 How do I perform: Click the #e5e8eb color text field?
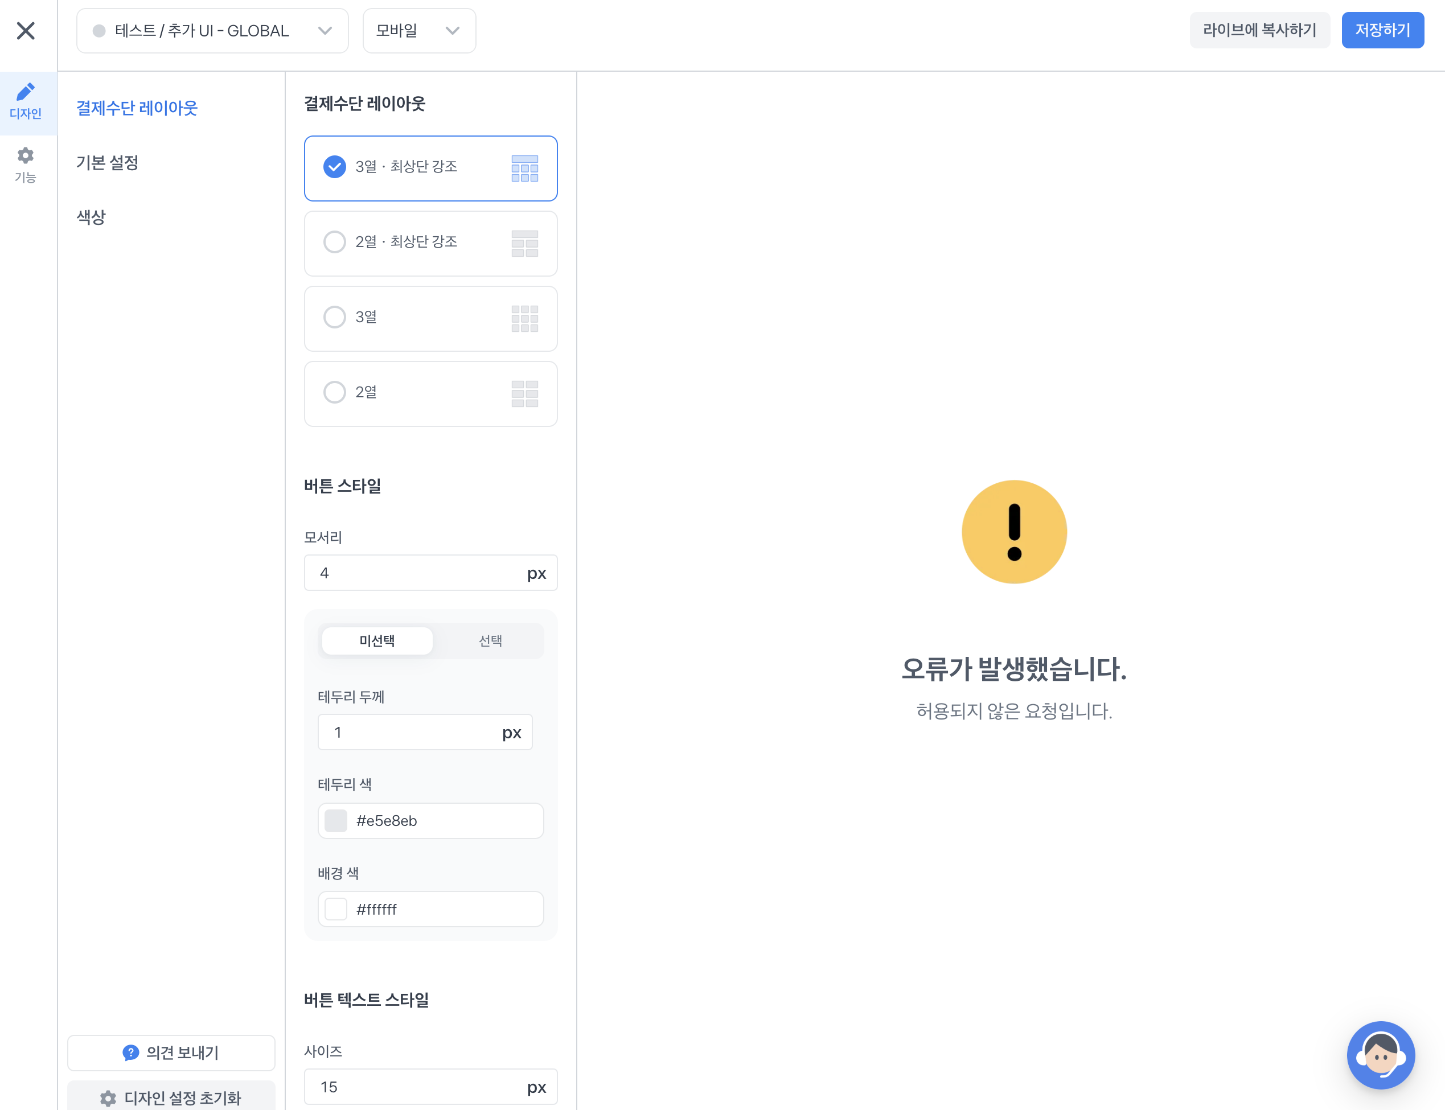[x=431, y=821]
